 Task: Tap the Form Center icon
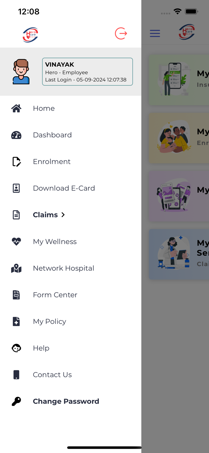click(x=16, y=295)
